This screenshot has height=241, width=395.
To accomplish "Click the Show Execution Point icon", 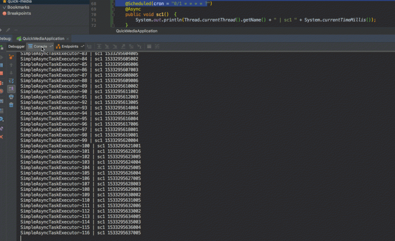I will coord(89,46).
